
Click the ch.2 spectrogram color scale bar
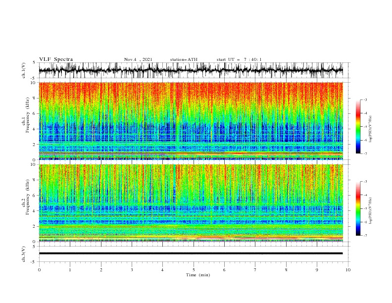[x=358, y=208]
